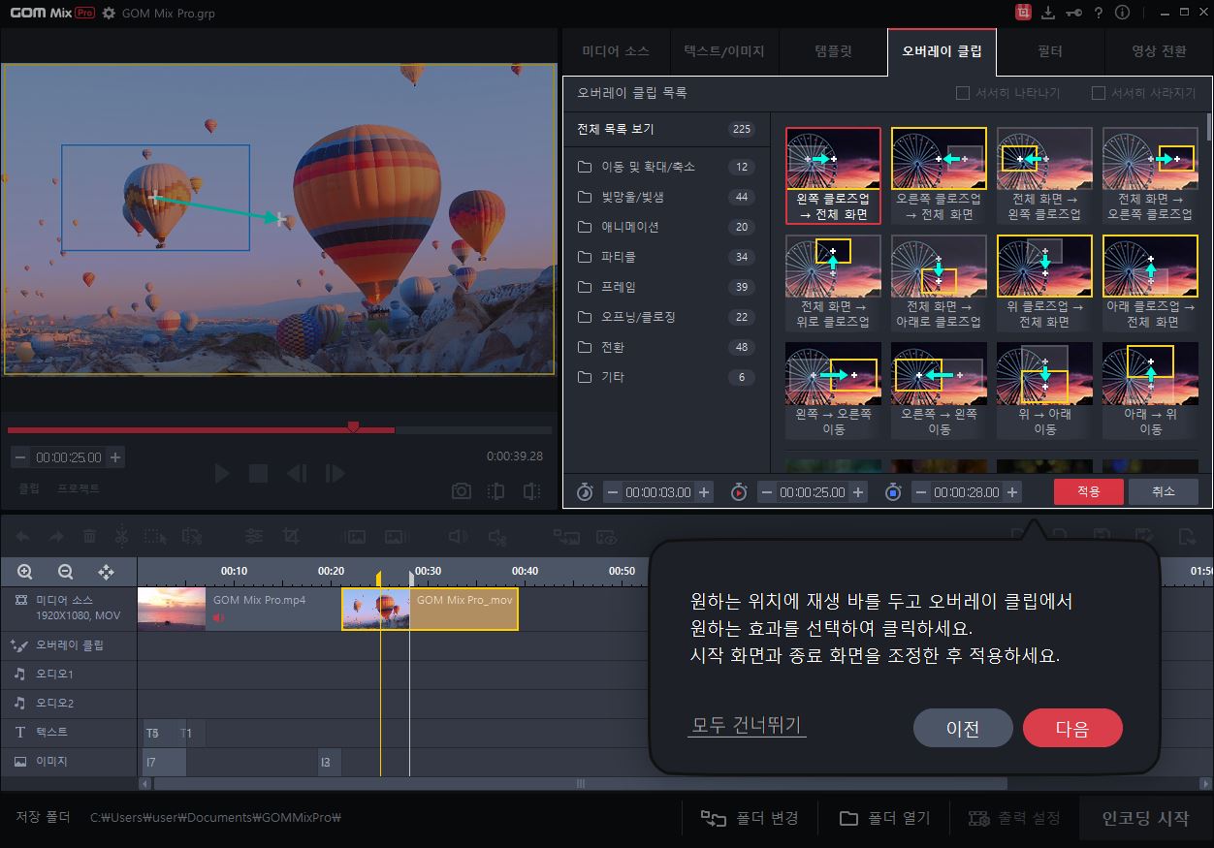Click the download icon in the title bar

click(1048, 13)
